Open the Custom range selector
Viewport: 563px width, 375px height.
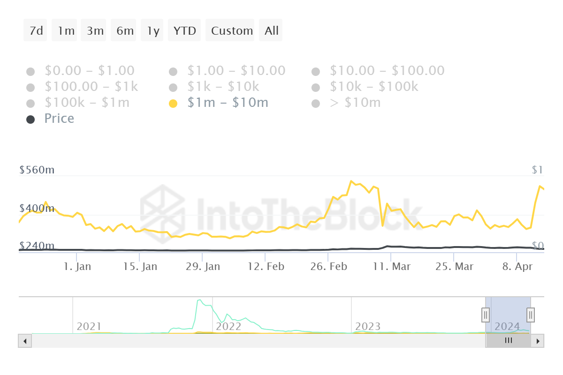pyautogui.click(x=230, y=30)
